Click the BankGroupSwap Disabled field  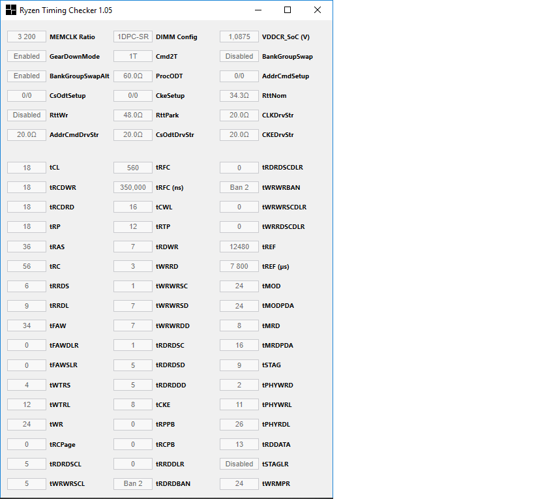239,57
